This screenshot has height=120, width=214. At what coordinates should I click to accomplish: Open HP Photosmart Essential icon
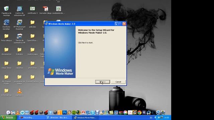point(19,25)
